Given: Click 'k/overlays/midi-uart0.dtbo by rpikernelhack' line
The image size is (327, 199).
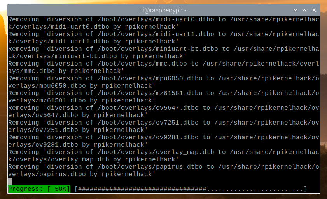Looking at the screenshot, I should (93, 27).
